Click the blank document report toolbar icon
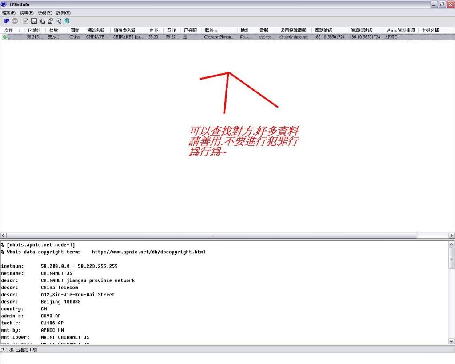 click(x=26, y=21)
